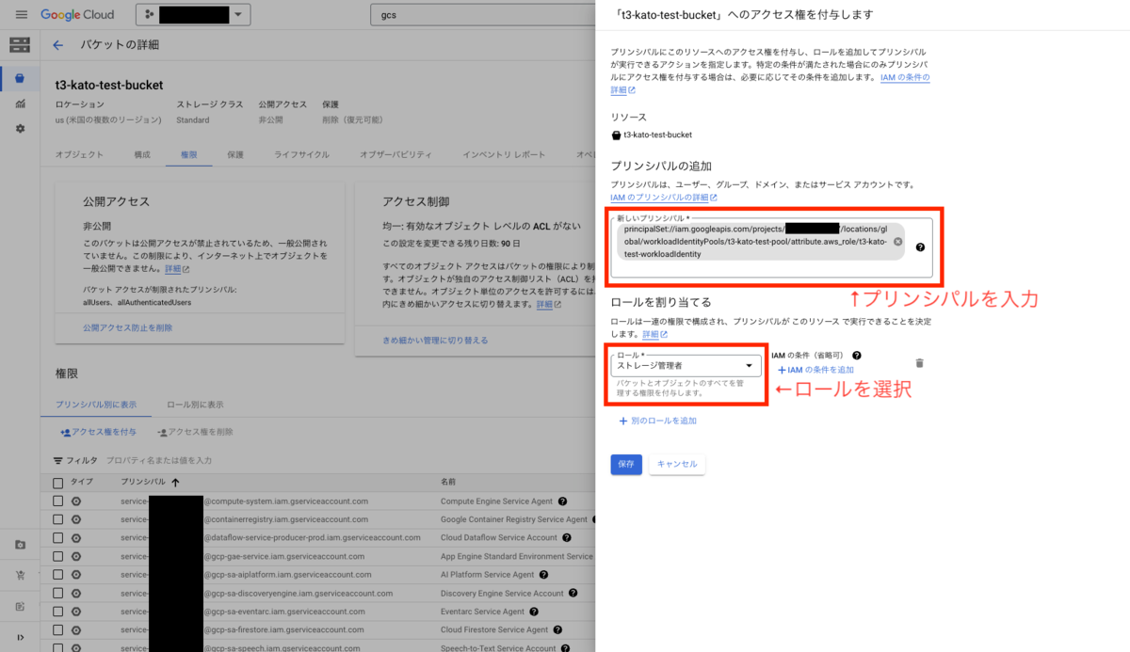The width and height of the screenshot is (1130, 652).
Task: Expand the sidebar with the bottom arrow icon
Action: pos(20,638)
